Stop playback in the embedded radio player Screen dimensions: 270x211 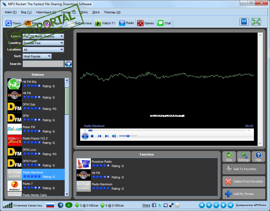tap(92, 136)
